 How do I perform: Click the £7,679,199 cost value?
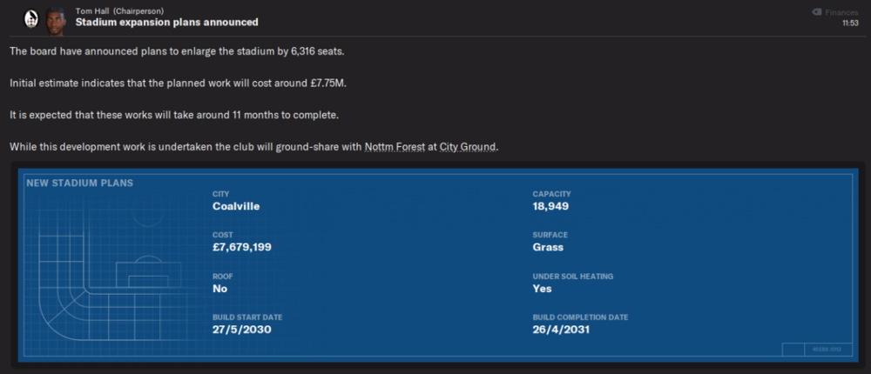[242, 248]
